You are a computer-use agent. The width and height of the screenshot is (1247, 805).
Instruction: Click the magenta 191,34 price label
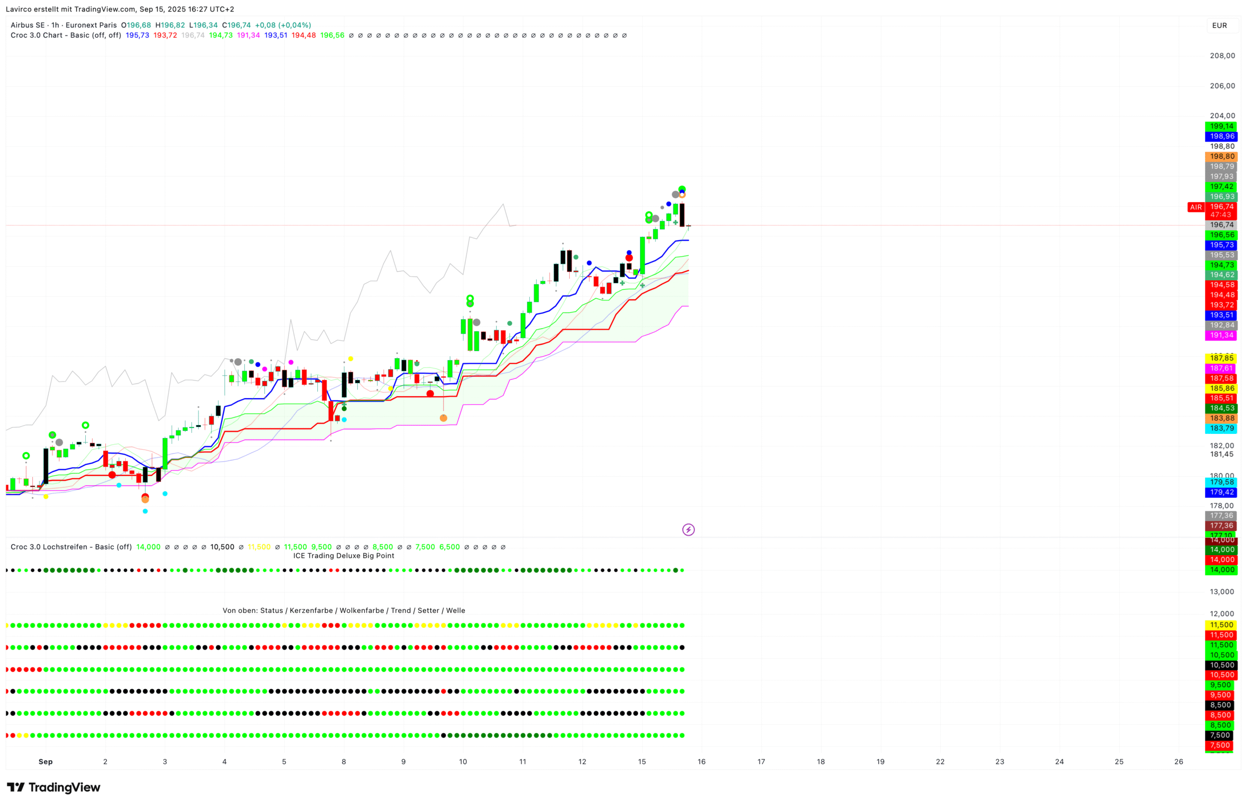(x=1222, y=336)
